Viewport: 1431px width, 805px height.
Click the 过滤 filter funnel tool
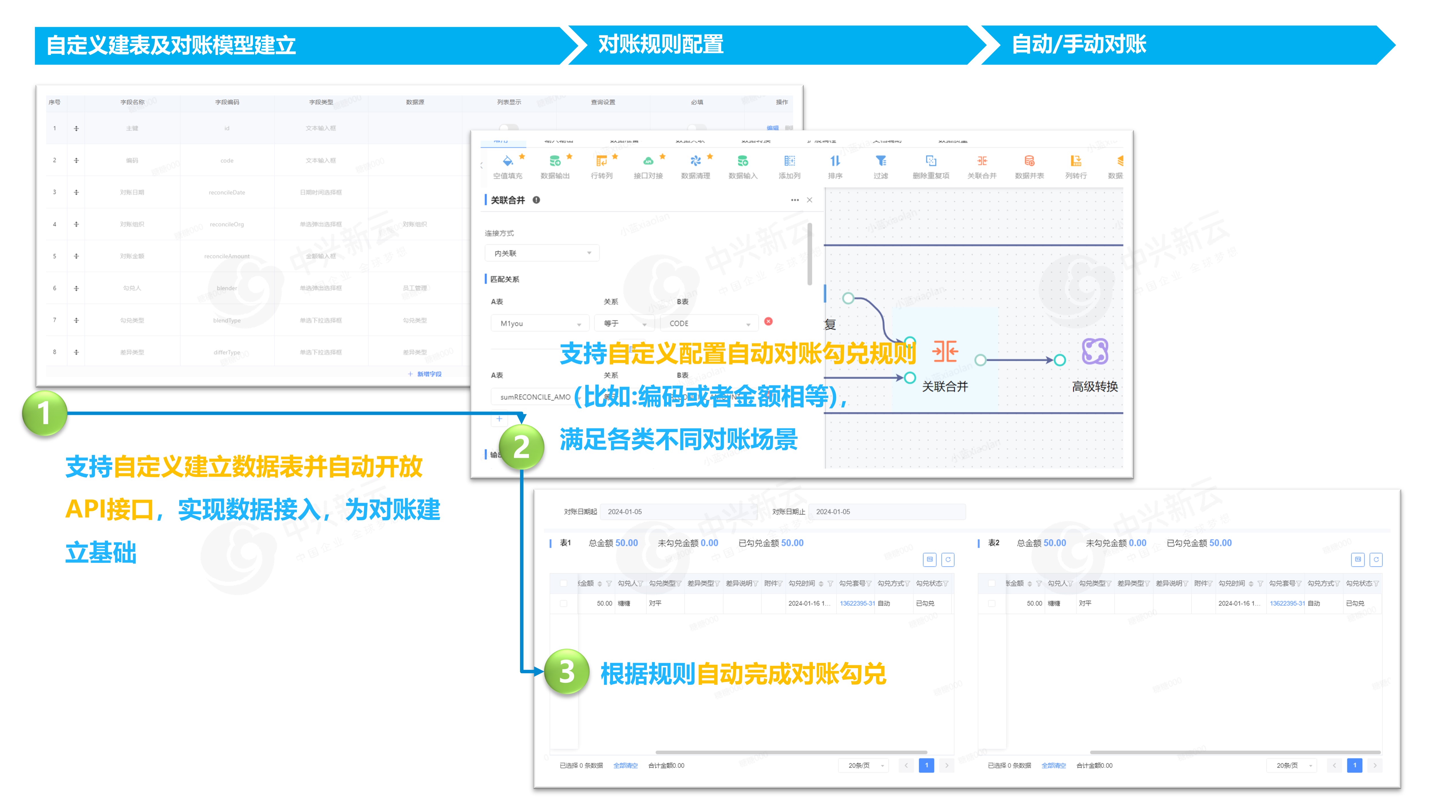click(880, 161)
